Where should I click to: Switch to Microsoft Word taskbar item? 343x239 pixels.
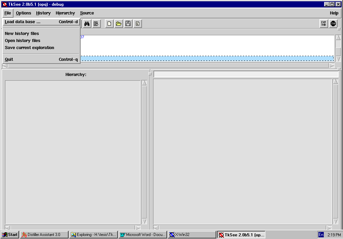coord(143,235)
